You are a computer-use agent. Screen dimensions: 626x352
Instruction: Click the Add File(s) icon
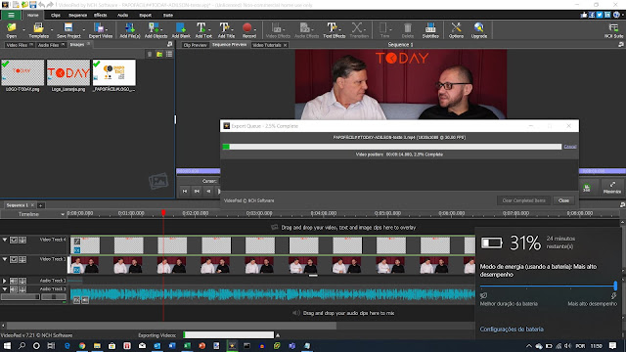(130, 27)
